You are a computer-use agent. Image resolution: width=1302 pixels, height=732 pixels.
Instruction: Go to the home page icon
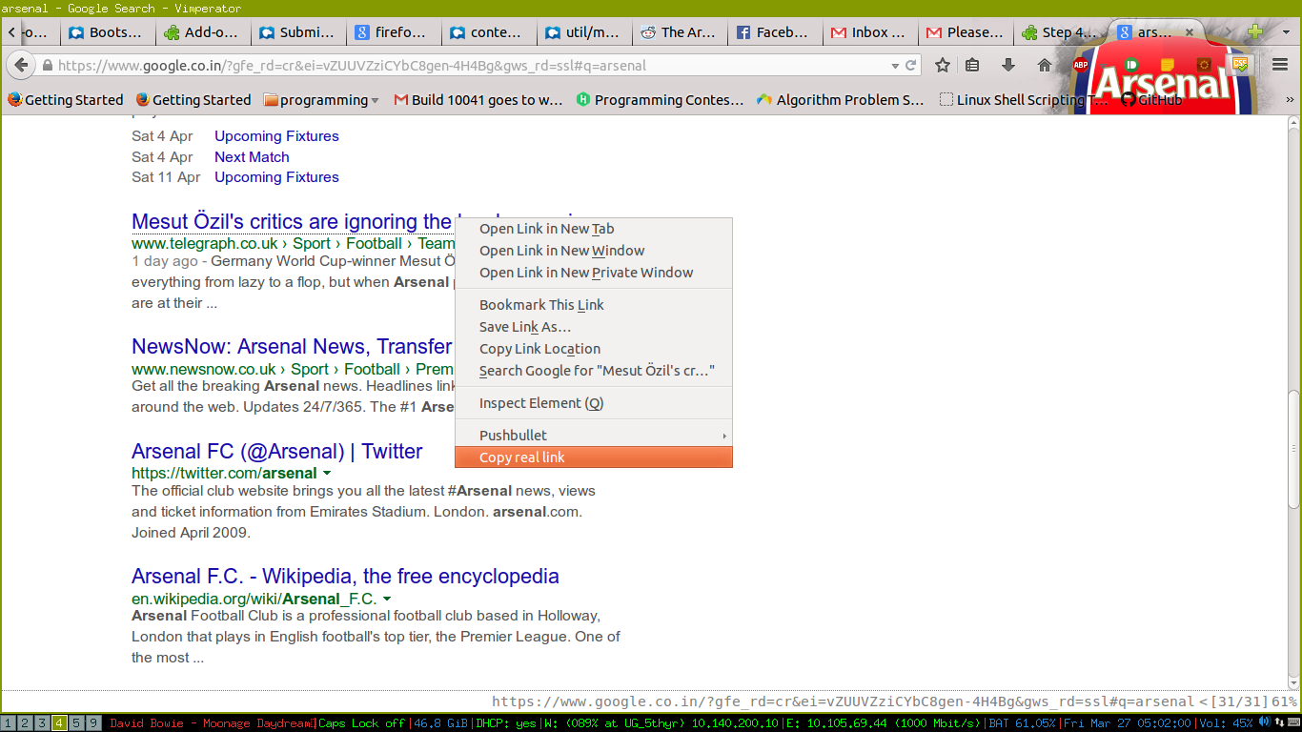[1045, 65]
